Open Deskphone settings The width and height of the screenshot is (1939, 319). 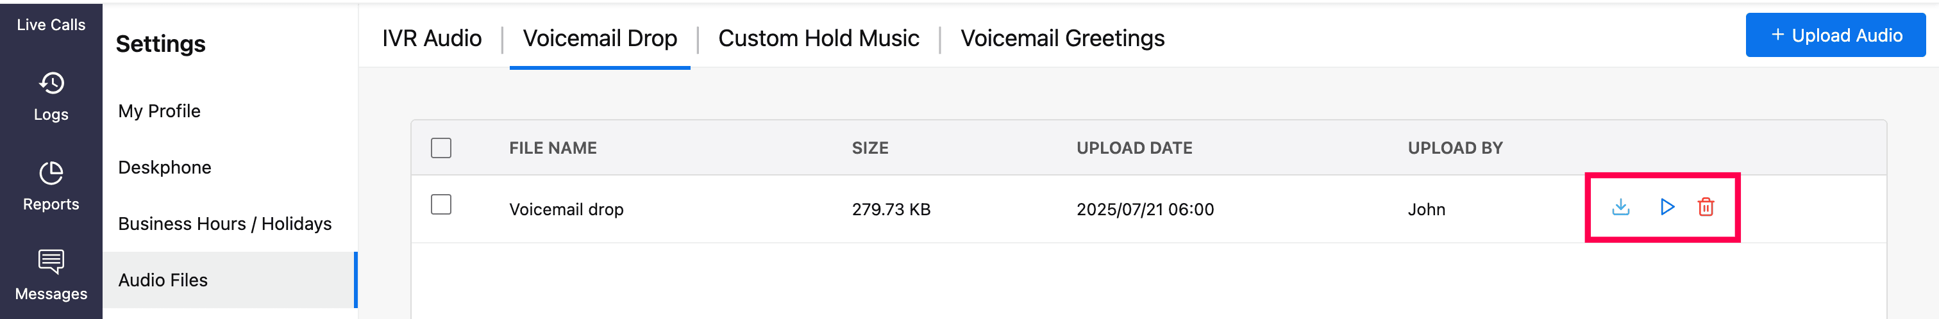tap(165, 168)
